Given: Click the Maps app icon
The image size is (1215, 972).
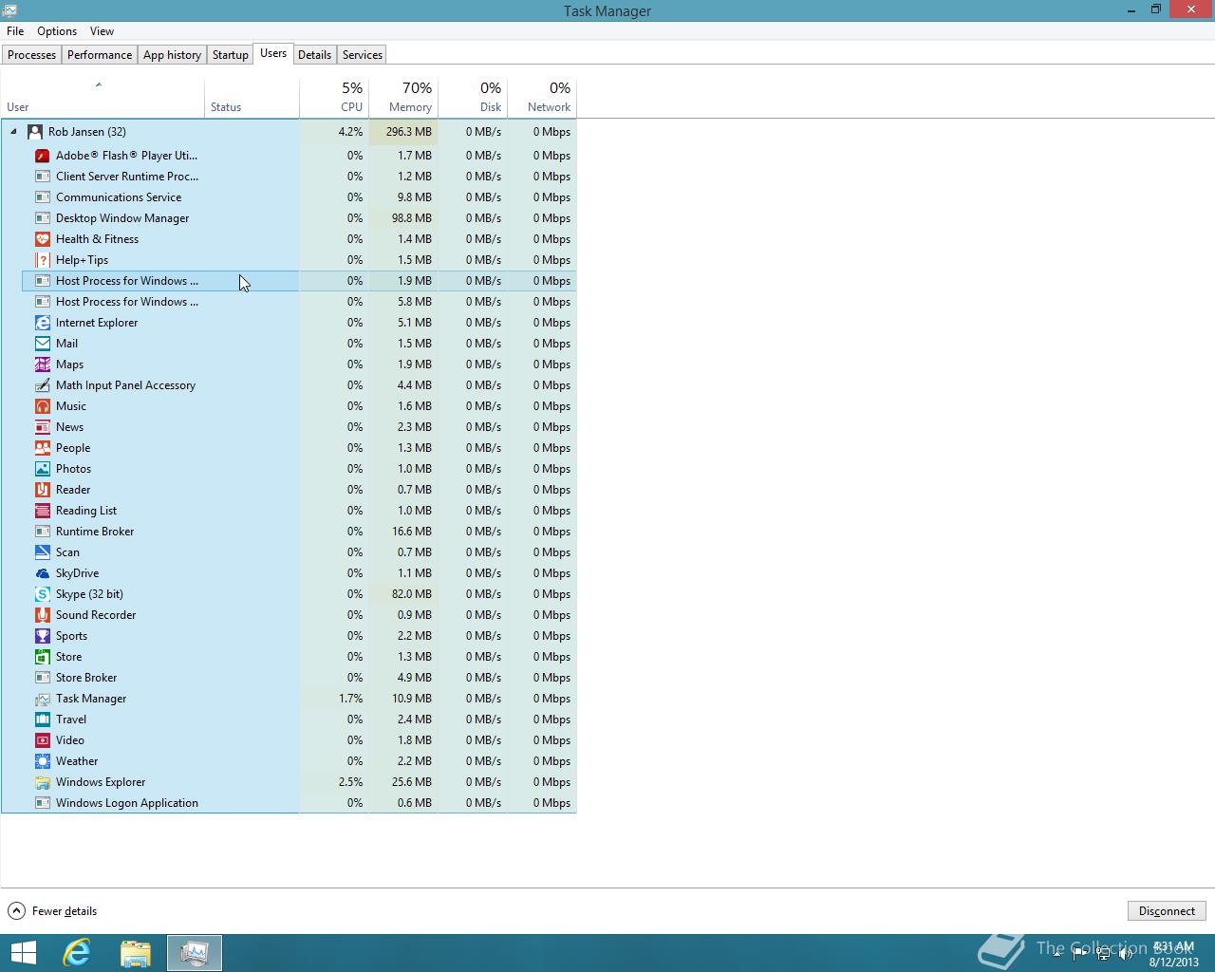Looking at the screenshot, I should tap(42, 364).
